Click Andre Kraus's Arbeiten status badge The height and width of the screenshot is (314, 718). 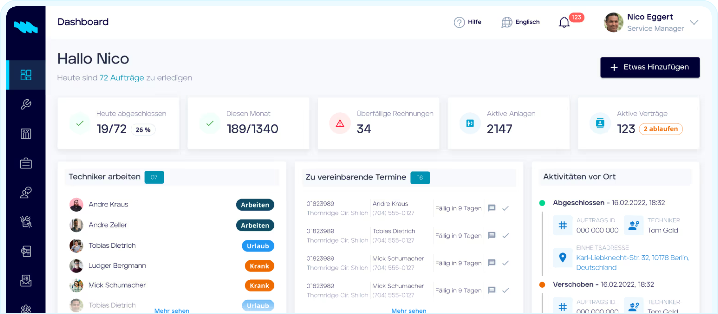(255, 205)
